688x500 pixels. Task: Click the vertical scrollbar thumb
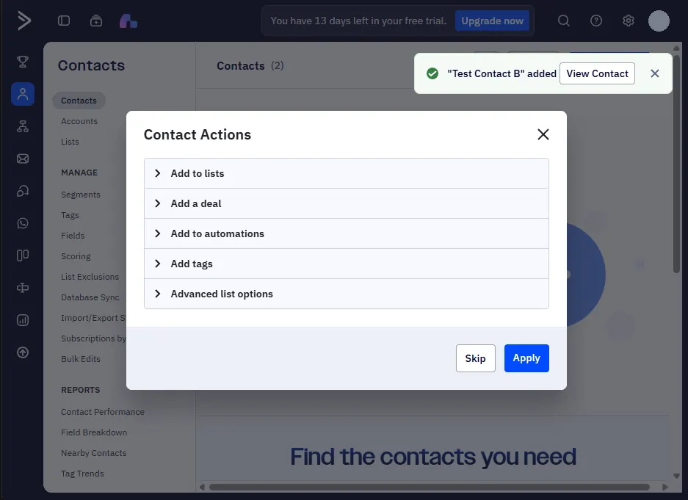[x=676, y=163]
